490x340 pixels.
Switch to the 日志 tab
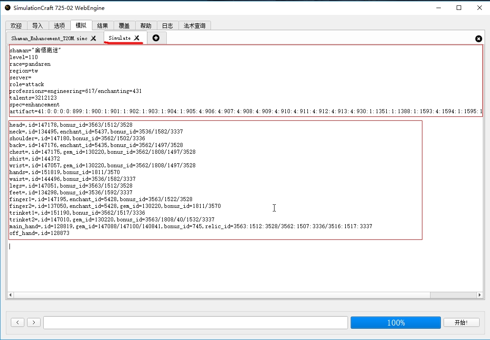(x=168, y=26)
